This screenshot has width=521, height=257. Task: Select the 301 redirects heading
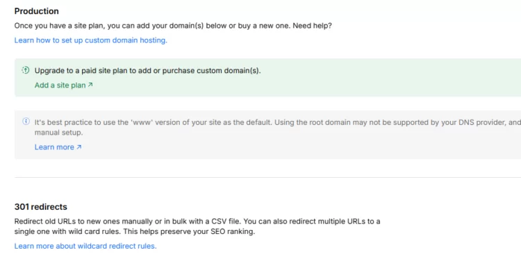(40, 207)
